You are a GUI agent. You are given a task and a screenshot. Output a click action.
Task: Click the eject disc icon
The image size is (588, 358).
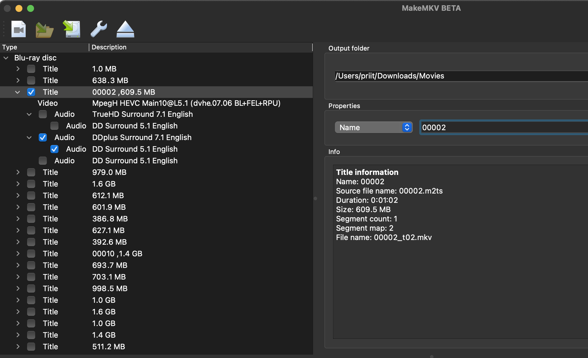125,29
